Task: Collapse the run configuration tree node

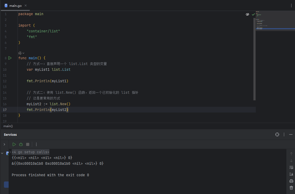Action: point(2,153)
